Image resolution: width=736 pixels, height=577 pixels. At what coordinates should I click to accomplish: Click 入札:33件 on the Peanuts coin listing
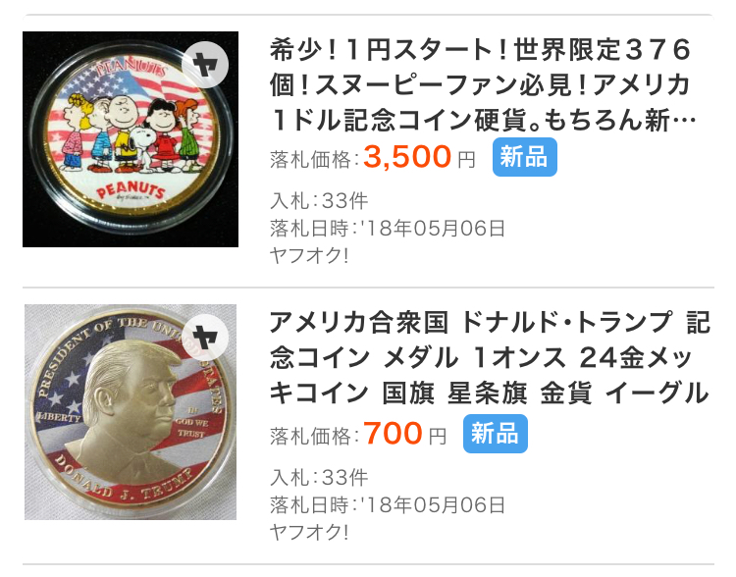(319, 201)
